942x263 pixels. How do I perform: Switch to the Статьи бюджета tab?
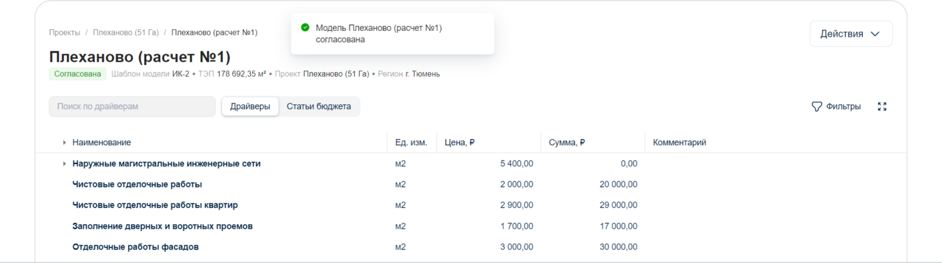point(318,107)
